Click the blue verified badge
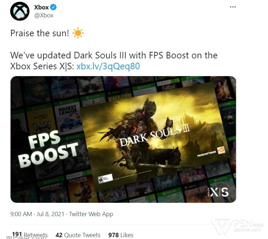 point(53,7)
